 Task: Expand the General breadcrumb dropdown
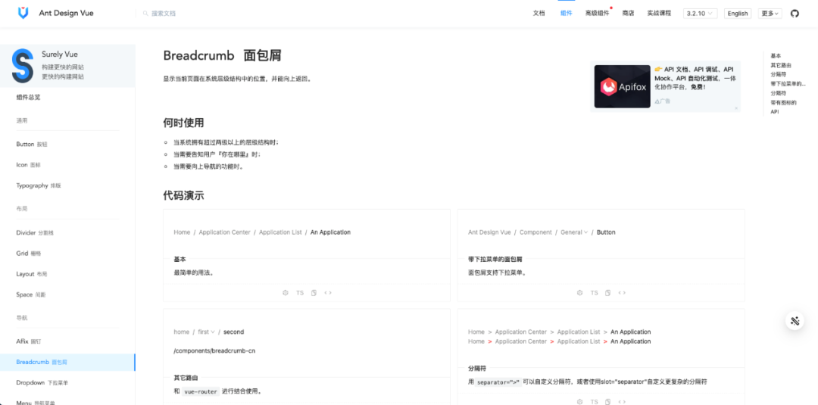click(574, 232)
